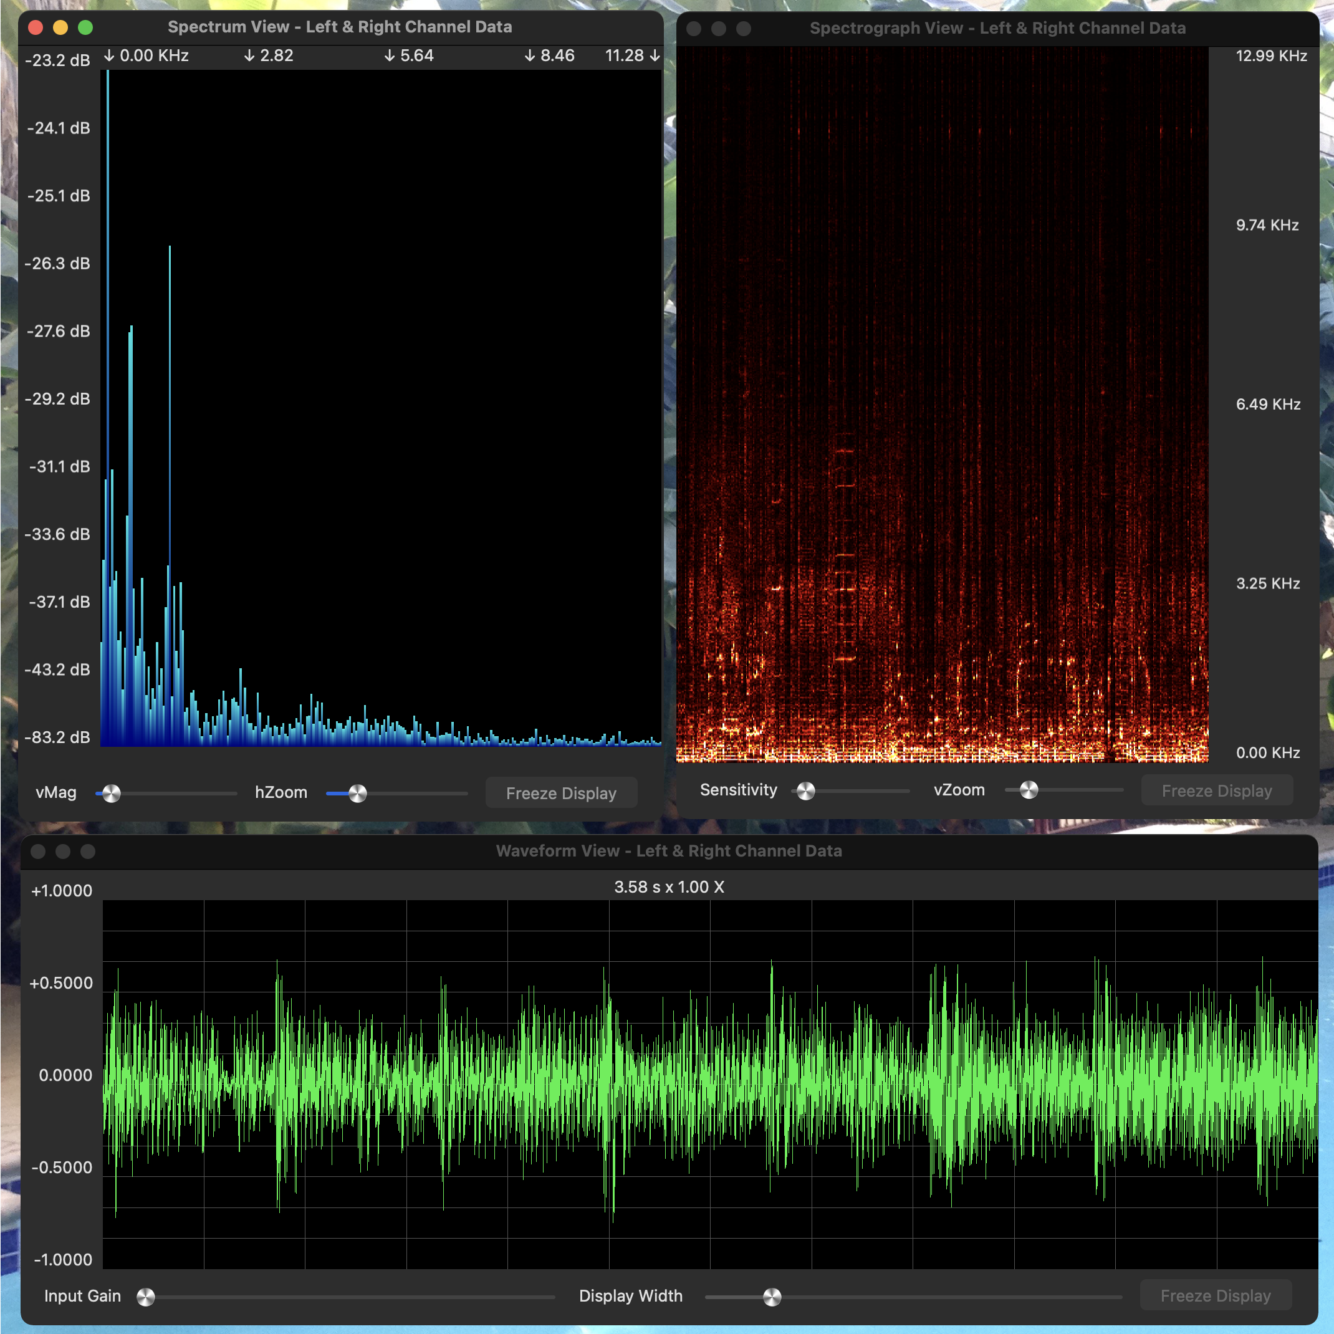Click the 9.74 KHz spectrograph label
Viewport: 1334px width, 1334px height.
(1267, 224)
